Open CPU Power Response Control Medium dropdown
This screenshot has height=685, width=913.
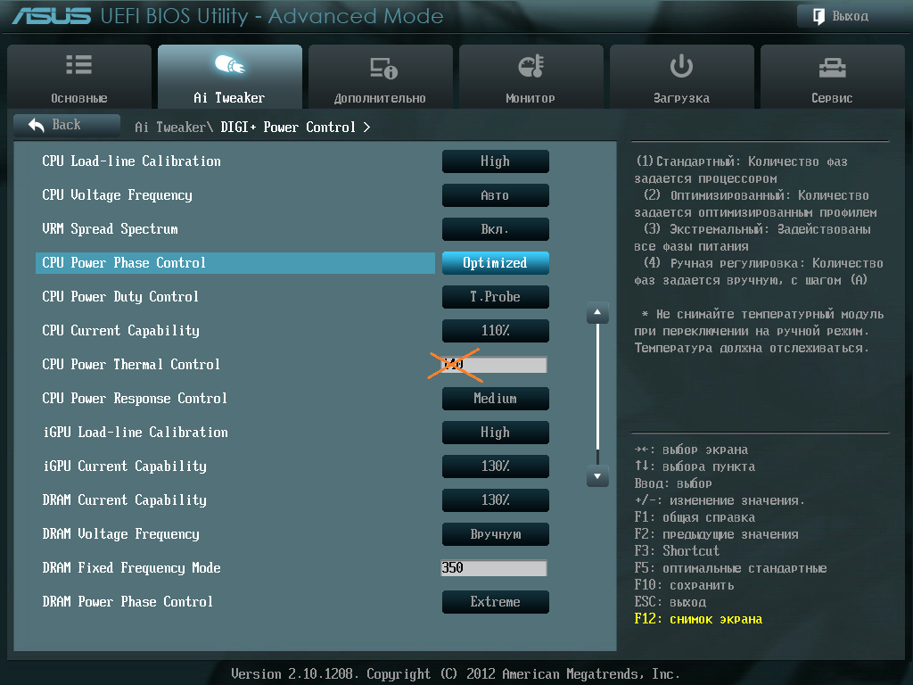pos(496,399)
